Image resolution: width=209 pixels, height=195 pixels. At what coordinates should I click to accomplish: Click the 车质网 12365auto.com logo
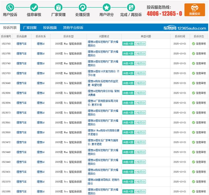coord(188,28)
